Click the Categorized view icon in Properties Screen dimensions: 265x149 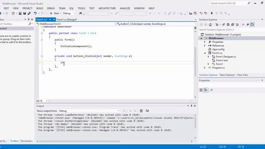point(201,90)
